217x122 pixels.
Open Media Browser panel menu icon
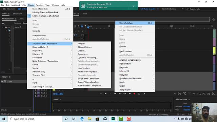[x=16, y=19]
